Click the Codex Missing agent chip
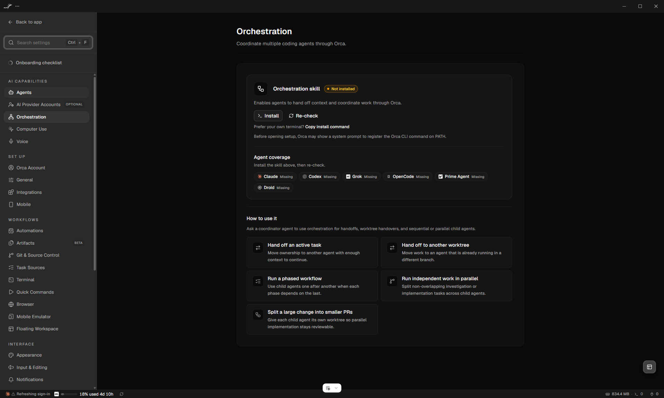 (x=319, y=177)
